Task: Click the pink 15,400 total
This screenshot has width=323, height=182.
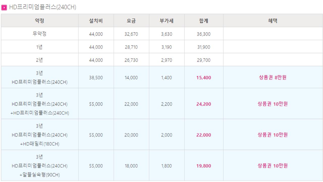Action: pos(204,78)
